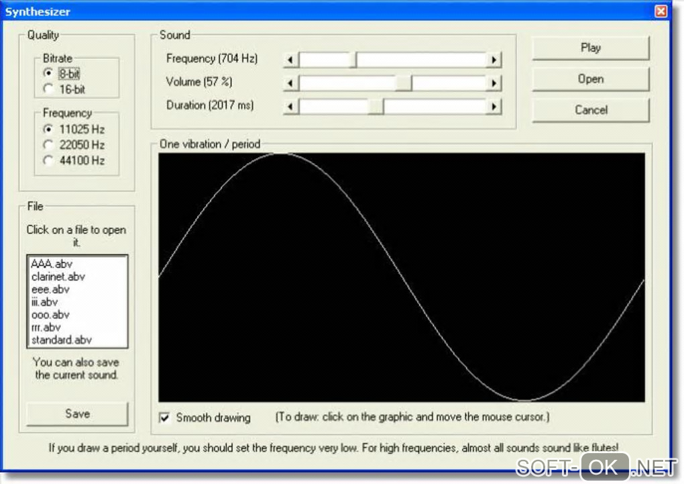Image resolution: width=684 pixels, height=484 pixels.
Task: Click Duration slider right arrow
Action: pyautogui.click(x=494, y=106)
